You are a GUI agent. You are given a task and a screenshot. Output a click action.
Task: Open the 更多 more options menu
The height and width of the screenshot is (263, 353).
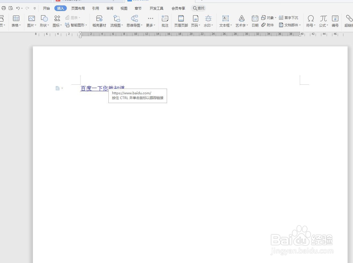(151, 21)
